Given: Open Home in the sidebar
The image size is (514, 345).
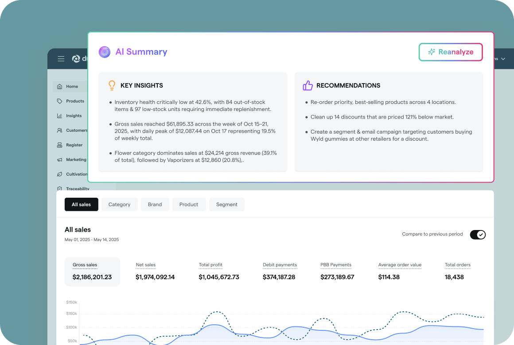Looking at the screenshot, I should point(70,86).
